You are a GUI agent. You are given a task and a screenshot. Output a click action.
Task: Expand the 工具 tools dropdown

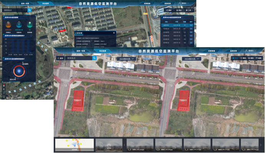[189, 10]
